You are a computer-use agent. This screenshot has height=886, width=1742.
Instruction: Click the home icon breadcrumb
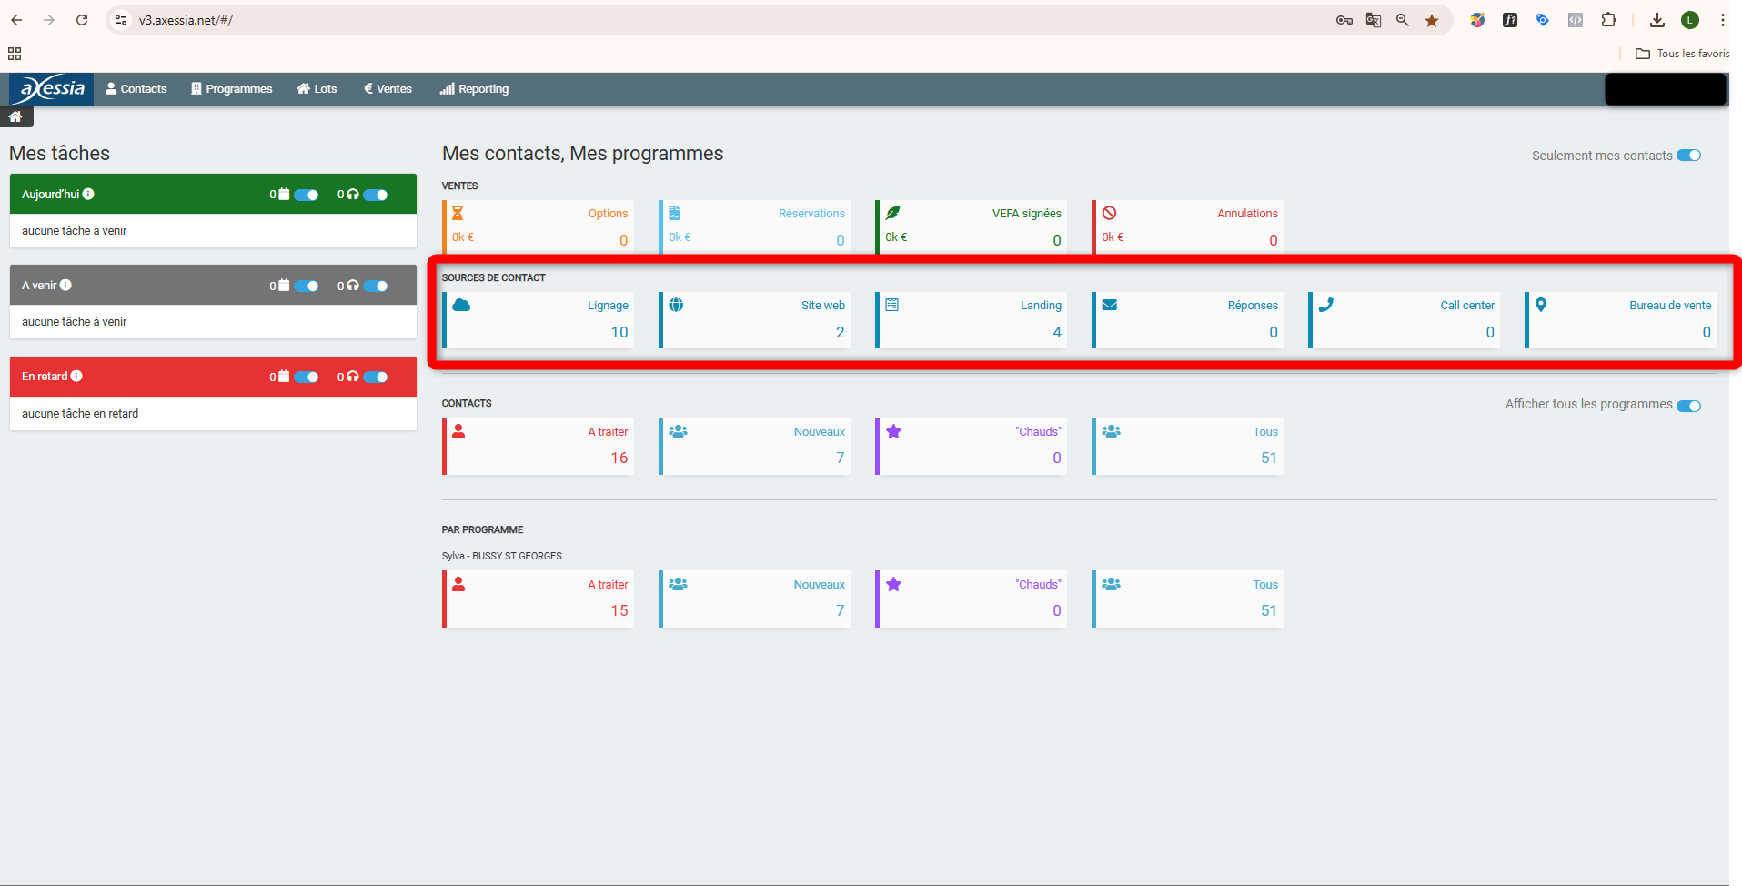[15, 116]
